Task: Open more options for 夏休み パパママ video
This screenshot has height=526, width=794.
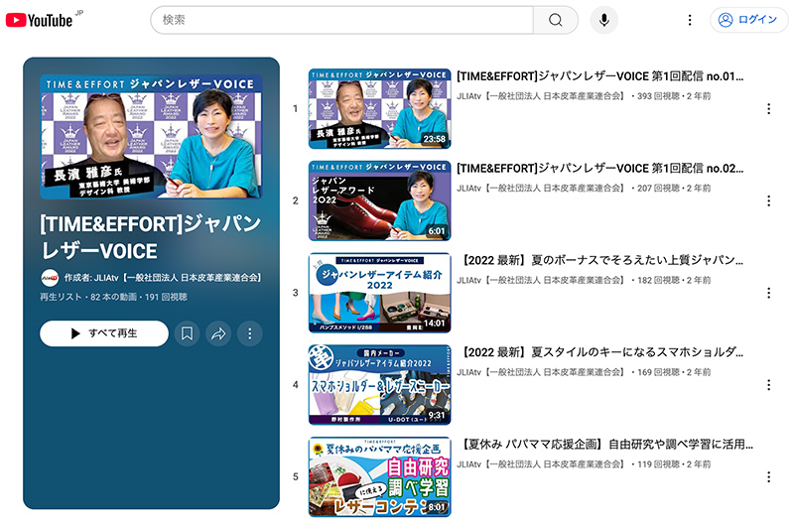Action: click(768, 477)
